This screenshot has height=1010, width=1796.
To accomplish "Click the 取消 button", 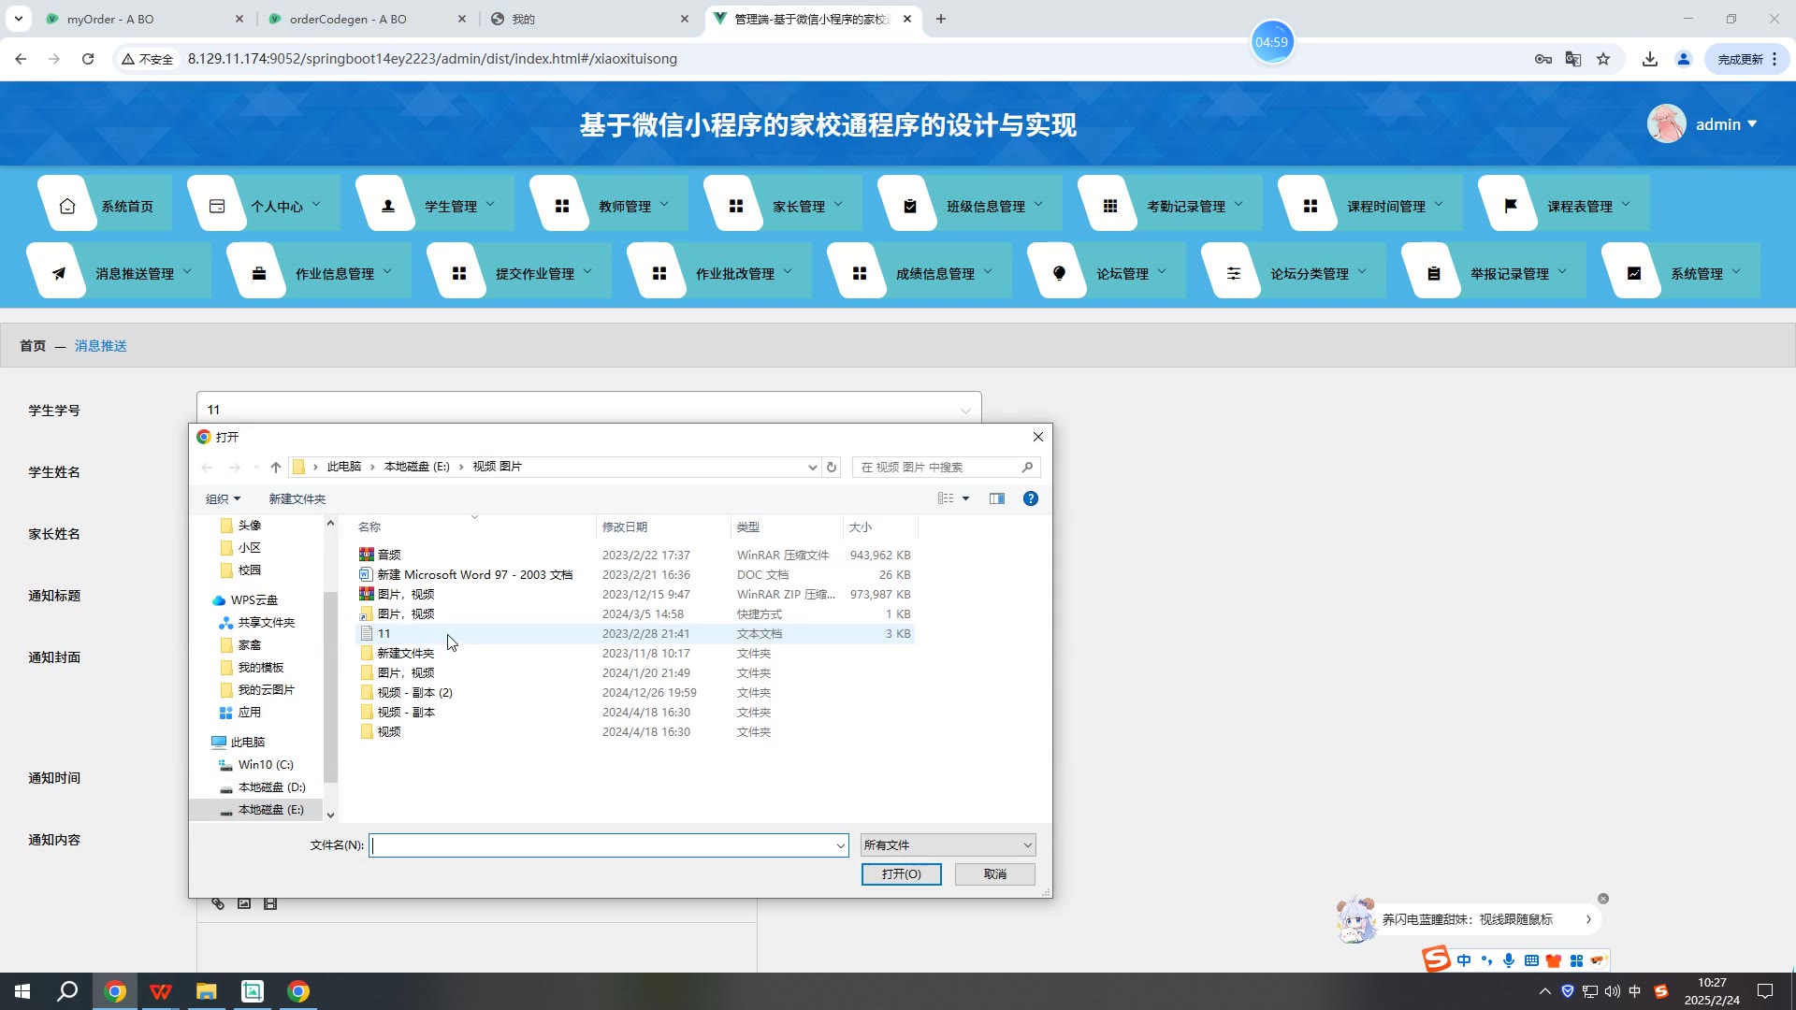I will [994, 873].
